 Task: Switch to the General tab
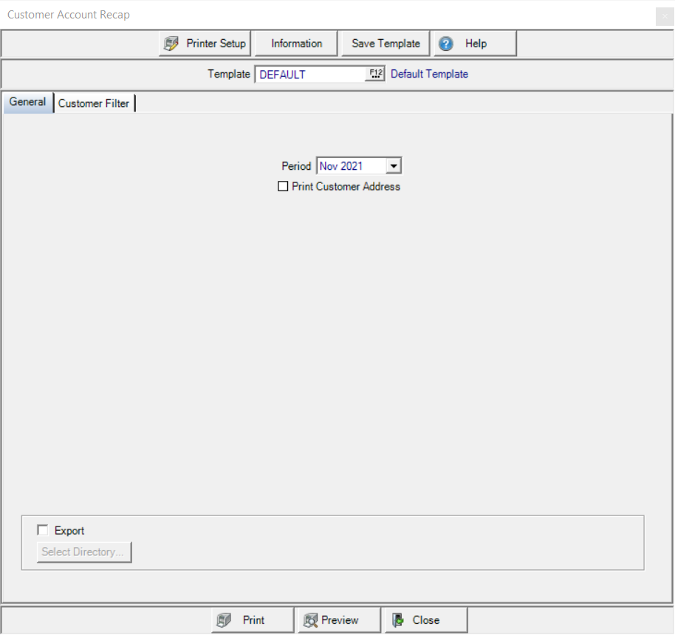coord(28,103)
